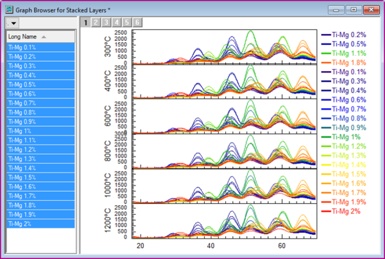Click the Ti-Mg 0.9% legend entry
This screenshot has height=259, width=385.
[x=344, y=128]
